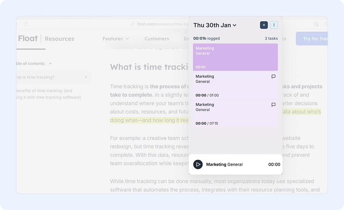
Task: Add a new time entry with plus button
Action: pos(264,25)
